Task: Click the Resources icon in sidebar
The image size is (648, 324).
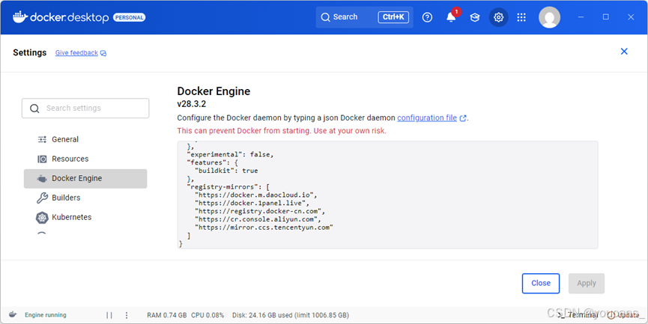Action: pos(42,159)
